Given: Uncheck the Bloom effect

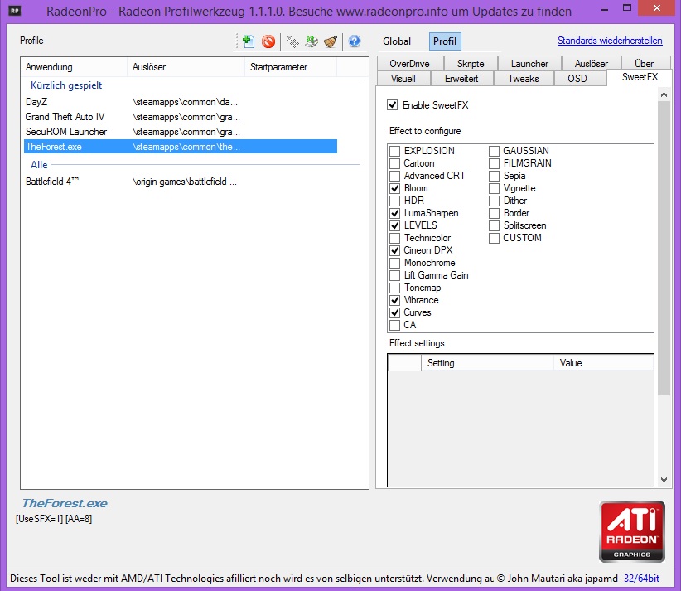Looking at the screenshot, I should pyautogui.click(x=395, y=188).
